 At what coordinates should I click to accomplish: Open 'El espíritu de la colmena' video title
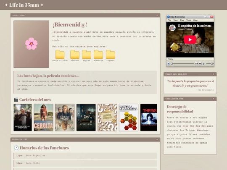point(195,26)
